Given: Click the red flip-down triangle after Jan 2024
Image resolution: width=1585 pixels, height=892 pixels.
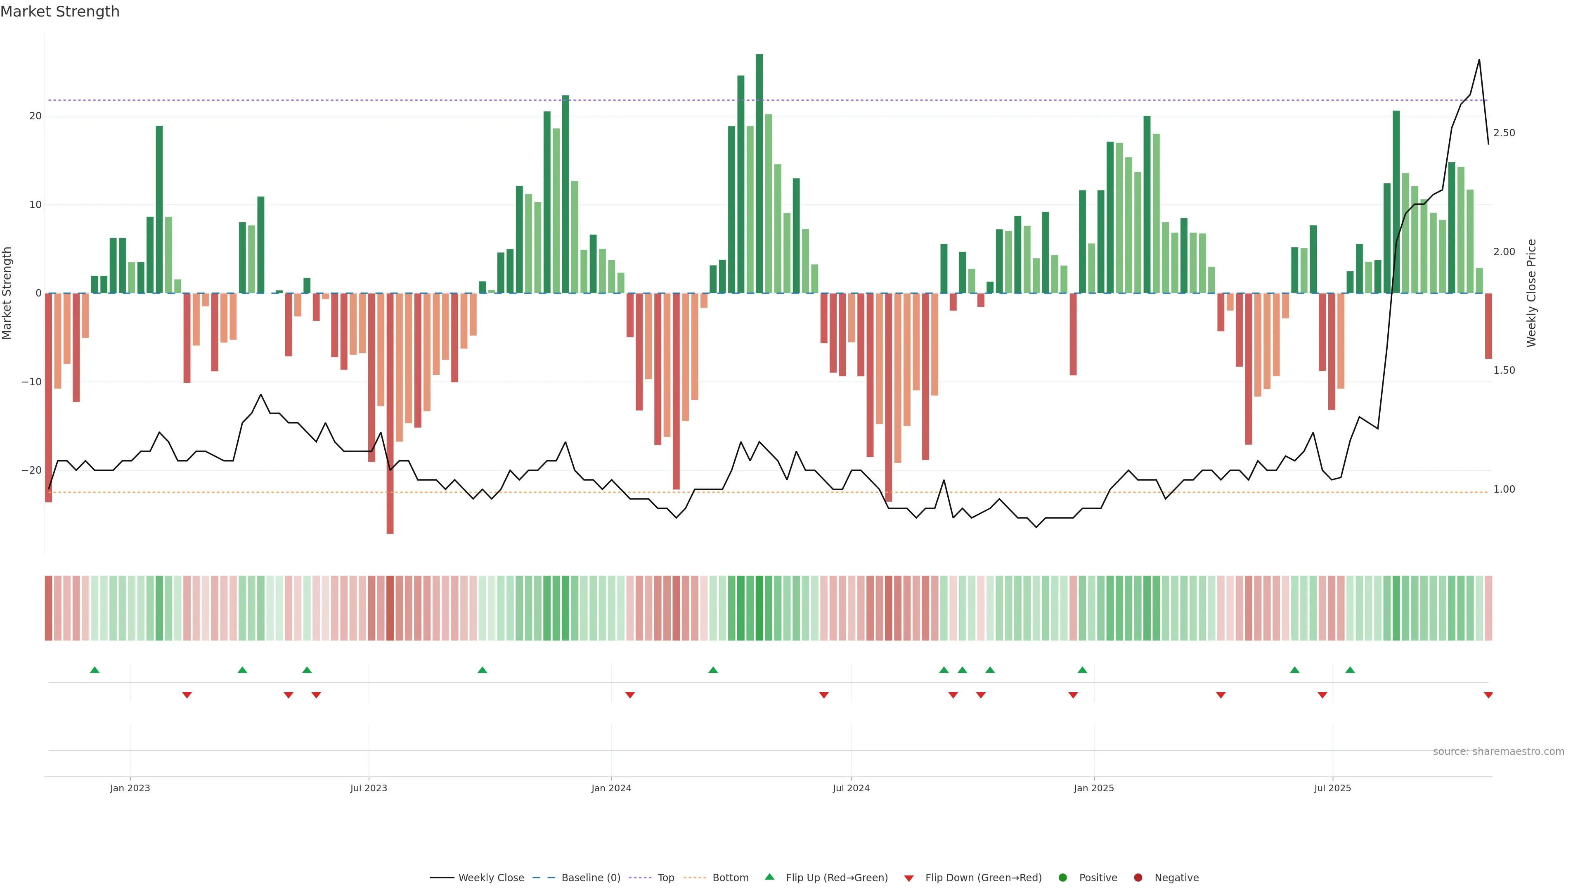Looking at the screenshot, I should [x=629, y=695].
